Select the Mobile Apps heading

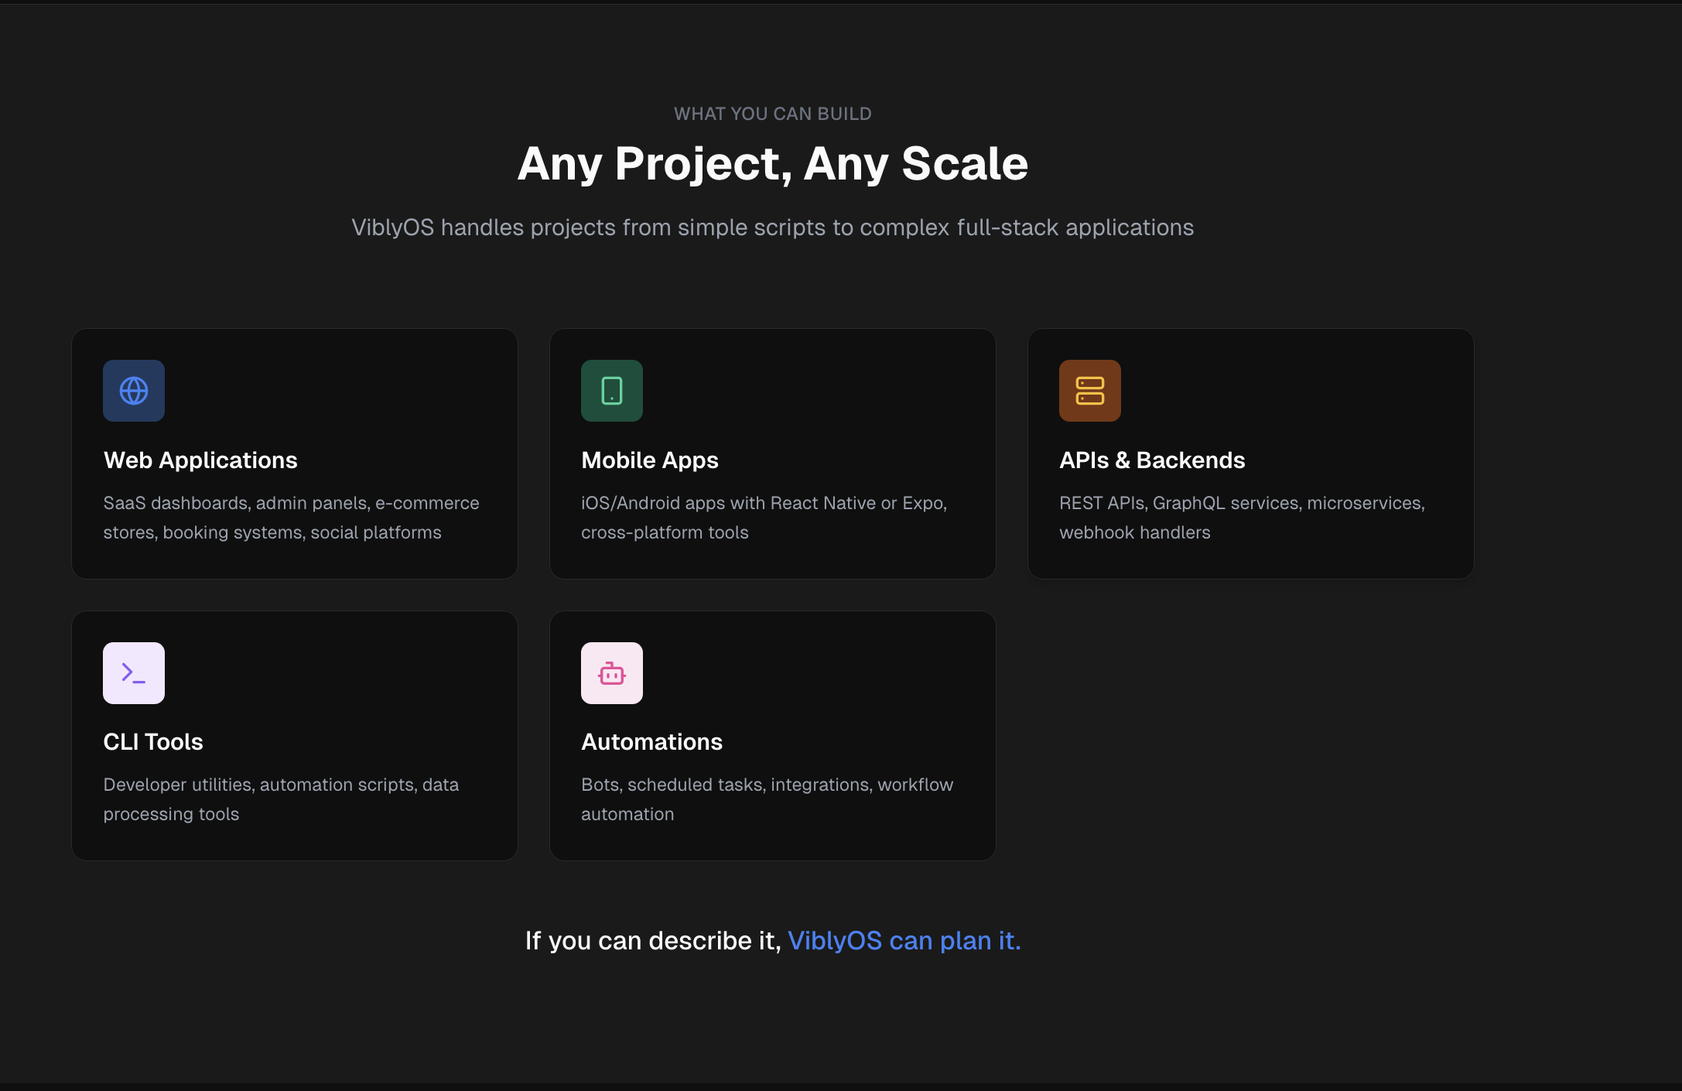tap(649, 460)
